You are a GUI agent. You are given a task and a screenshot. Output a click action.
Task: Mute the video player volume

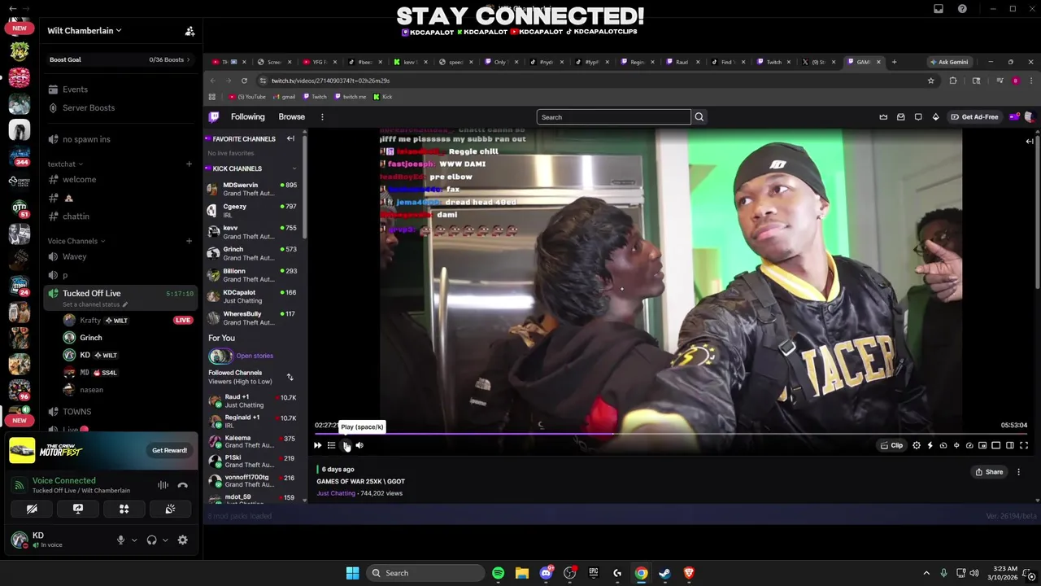point(359,445)
